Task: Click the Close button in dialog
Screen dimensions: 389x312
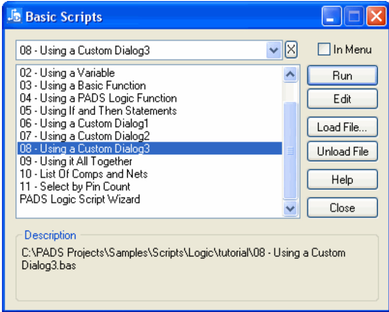Action: click(x=342, y=208)
